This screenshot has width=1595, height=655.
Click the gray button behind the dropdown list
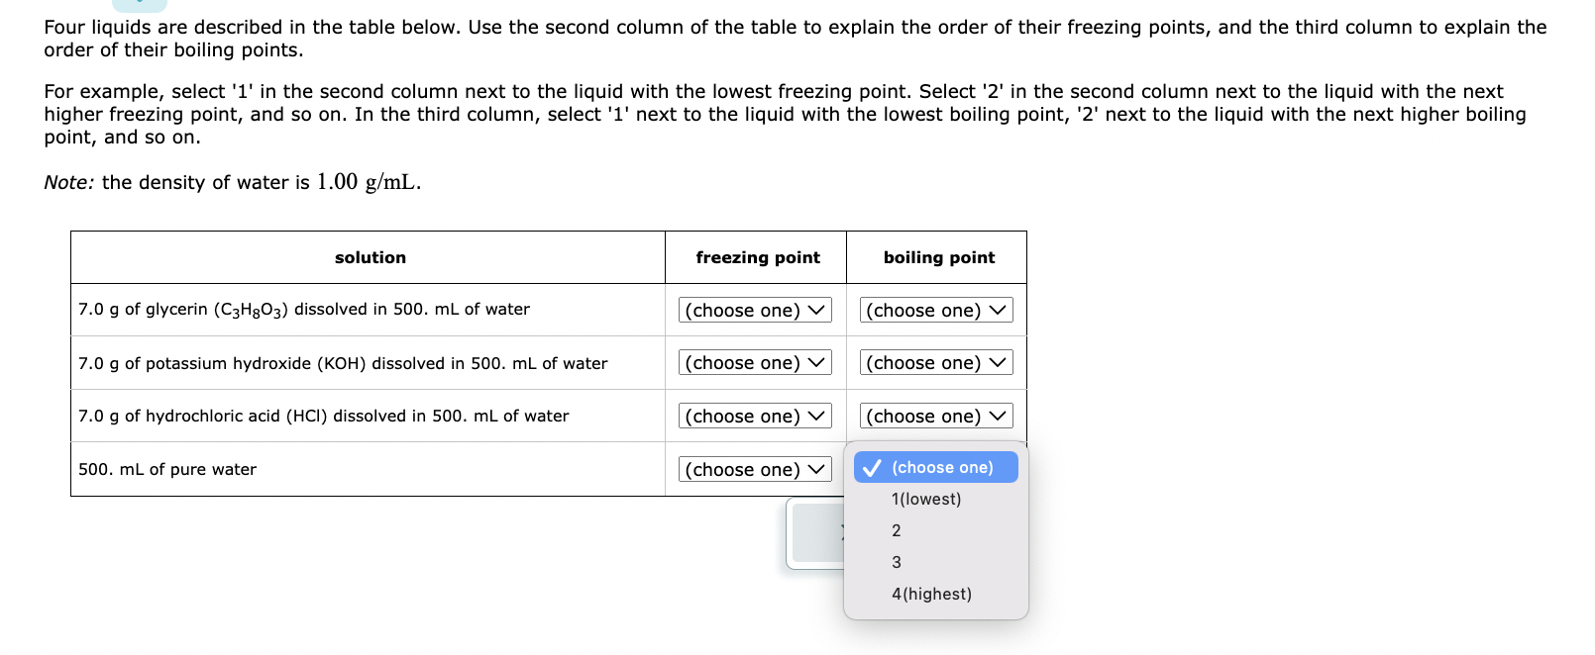[x=818, y=533]
